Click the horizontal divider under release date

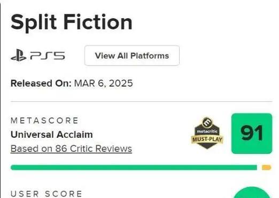tap(142, 101)
